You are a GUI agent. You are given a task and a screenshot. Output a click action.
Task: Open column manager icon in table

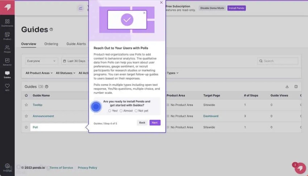(x=296, y=87)
